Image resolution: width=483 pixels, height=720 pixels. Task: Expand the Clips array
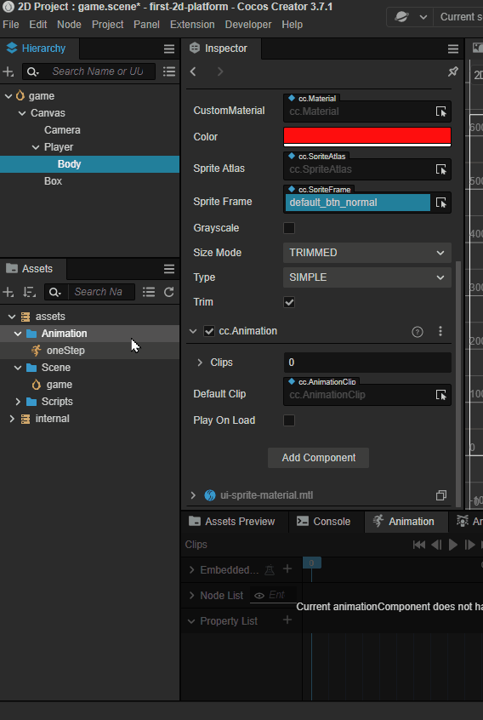point(200,363)
